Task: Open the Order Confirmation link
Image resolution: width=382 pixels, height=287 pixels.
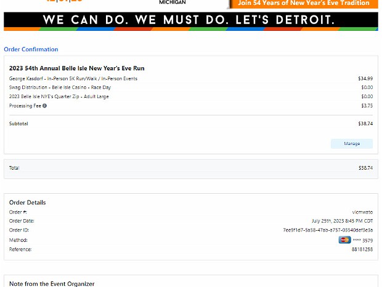Action: click(x=31, y=49)
